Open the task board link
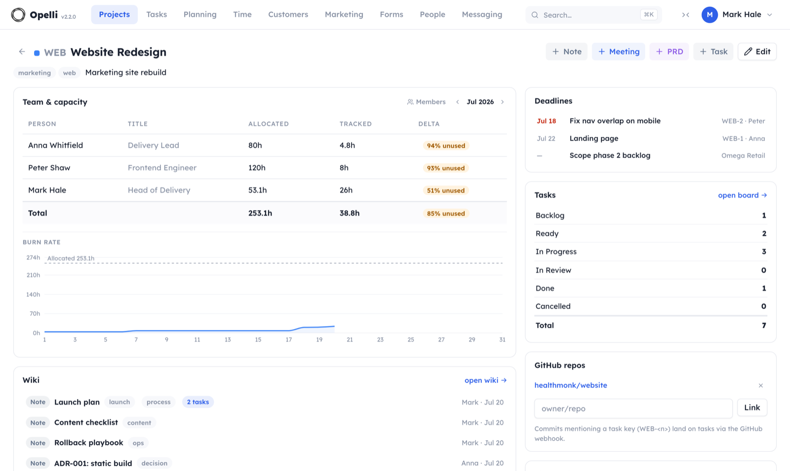Image resolution: width=790 pixels, height=471 pixels. 742,195
